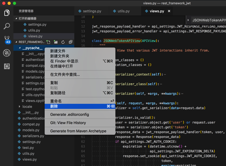
Task: Expand JSONWebTokenAPIView breadcrumb arrow
Action: (x=188, y=20)
